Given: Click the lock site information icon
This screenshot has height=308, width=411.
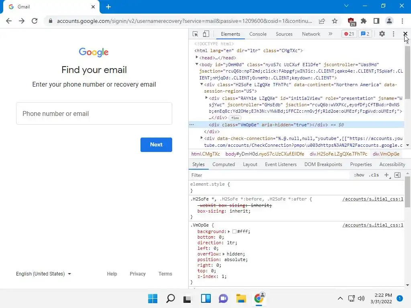Looking at the screenshot, I should pos(50,21).
